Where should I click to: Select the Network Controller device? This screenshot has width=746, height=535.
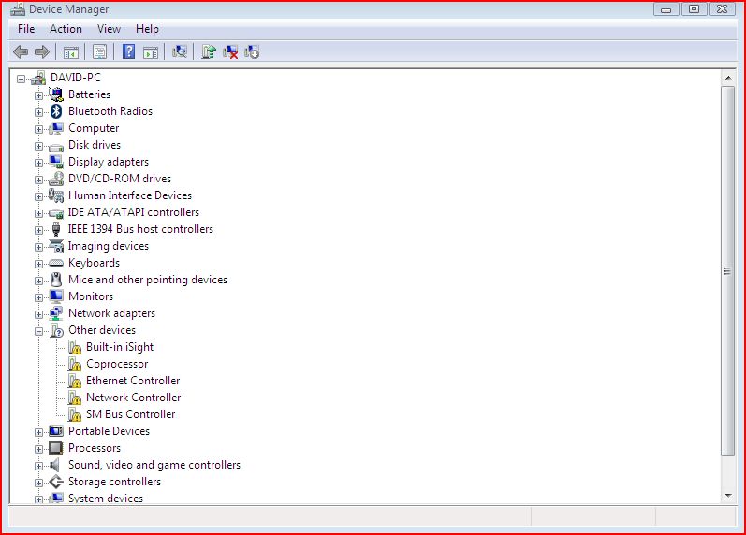coord(133,398)
